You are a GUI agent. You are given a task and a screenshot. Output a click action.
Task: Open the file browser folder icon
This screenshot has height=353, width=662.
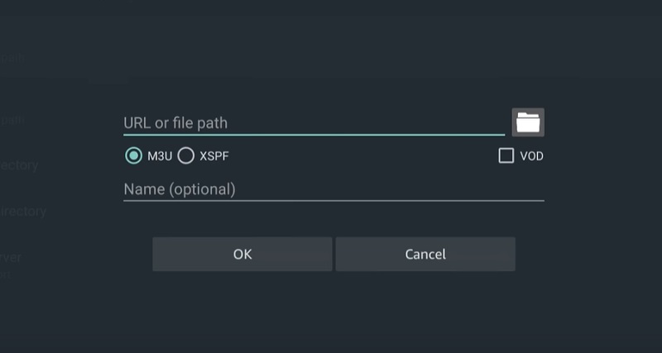pyautogui.click(x=528, y=122)
